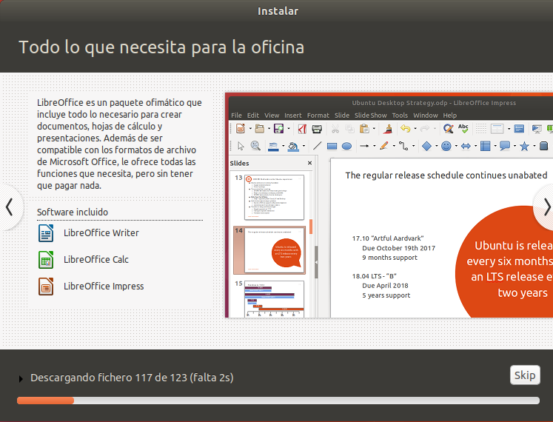Expand download details triangle beside Descargando fichero
This screenshot has height=422, width=553.
click(x=21, y=378)
